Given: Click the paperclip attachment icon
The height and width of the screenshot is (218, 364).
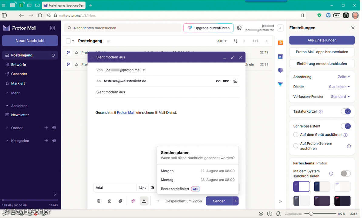Looking at the screenshot, I should [x=120, y=201].
